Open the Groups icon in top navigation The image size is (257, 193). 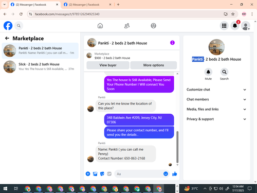click(153, 26)
